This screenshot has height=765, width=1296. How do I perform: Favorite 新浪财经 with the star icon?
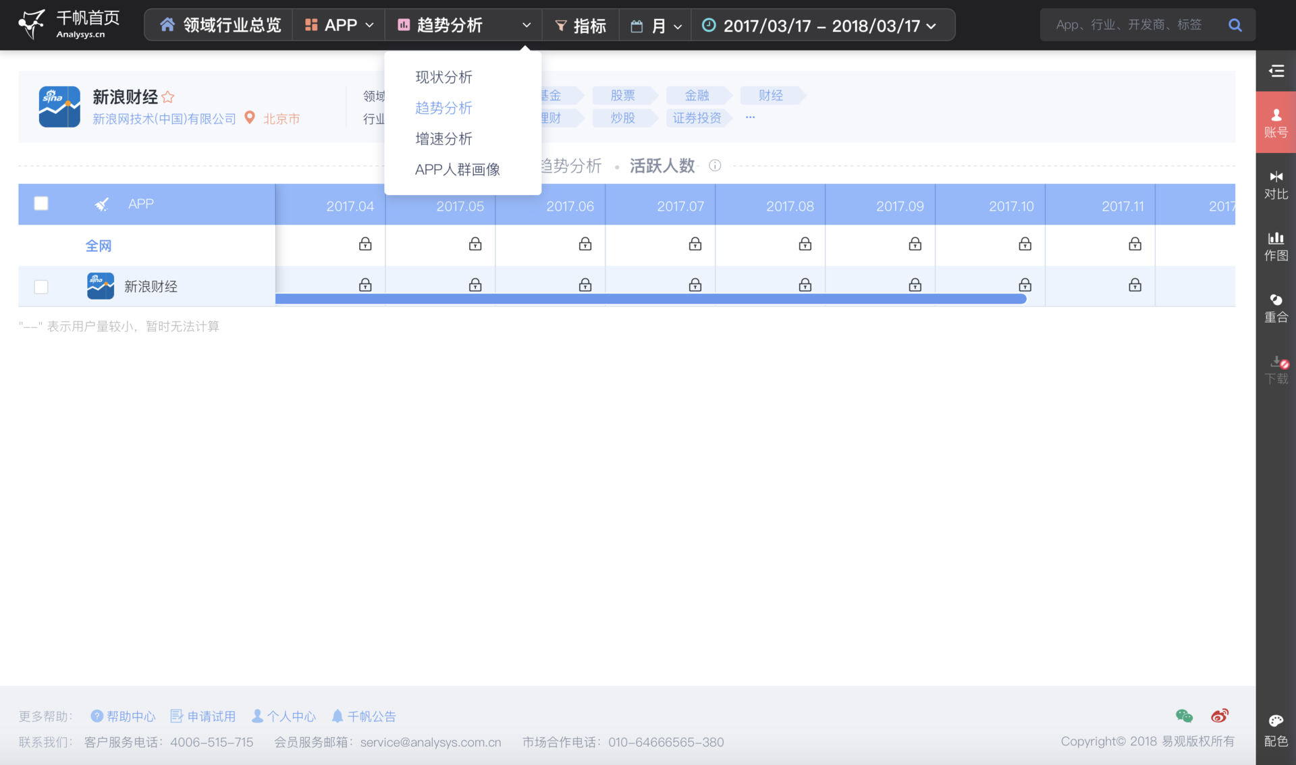point(168,97)
